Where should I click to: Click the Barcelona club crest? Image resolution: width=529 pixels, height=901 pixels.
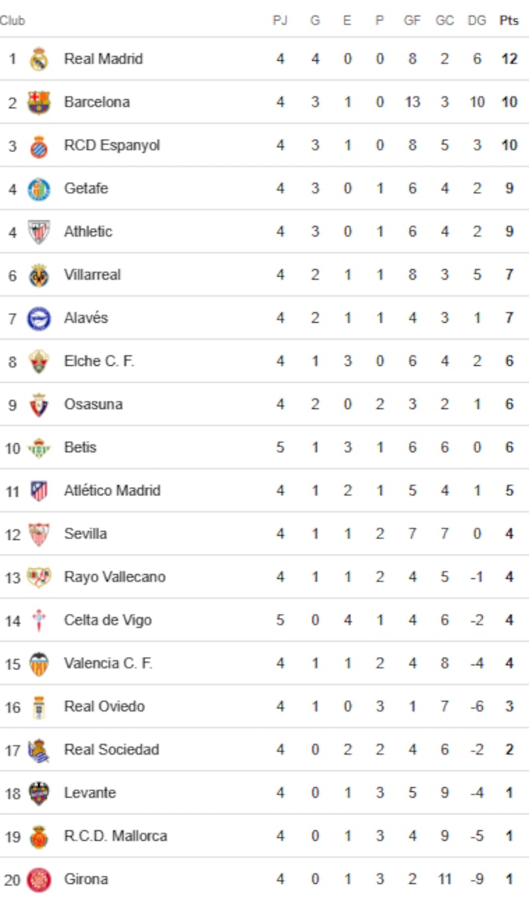[39, 103]
